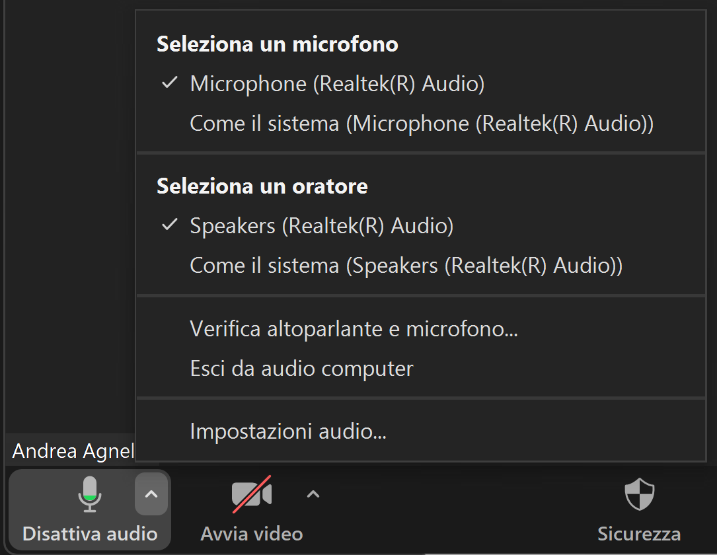
Task: Select Microphone (Realtek(R) Audio) option
Action: tap(421, 84)
